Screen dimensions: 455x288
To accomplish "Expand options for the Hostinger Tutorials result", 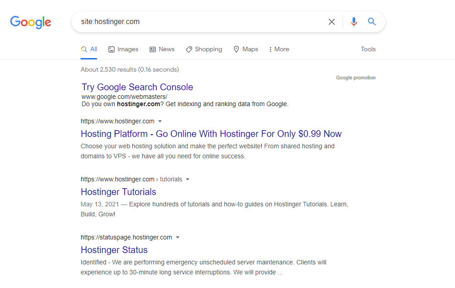I will click(188, 179).
